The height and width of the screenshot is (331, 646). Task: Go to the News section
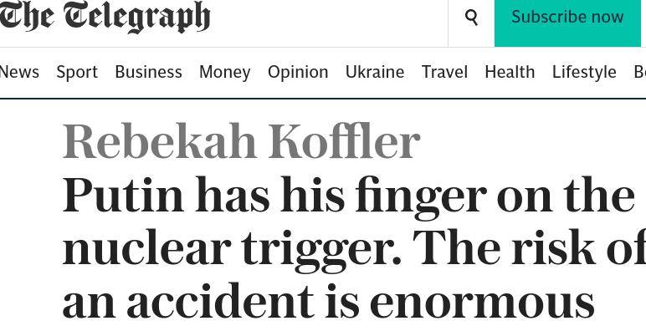[x=19, y=72]
